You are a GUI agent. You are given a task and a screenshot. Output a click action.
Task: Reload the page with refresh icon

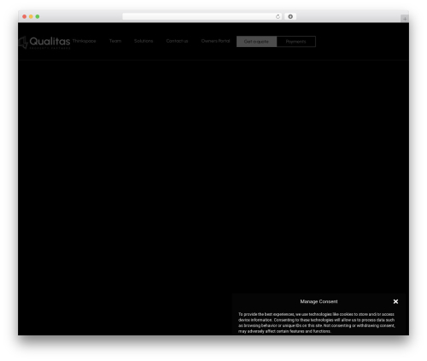(x=278, y=16)
